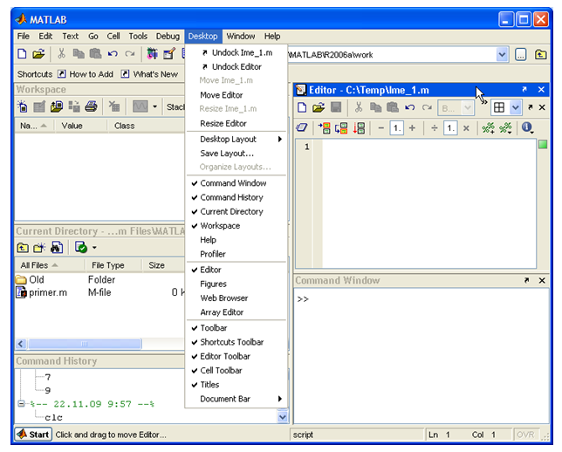Click the New M-file icon in main toolbar
The image size is (562, 452).
coord(22,54)
